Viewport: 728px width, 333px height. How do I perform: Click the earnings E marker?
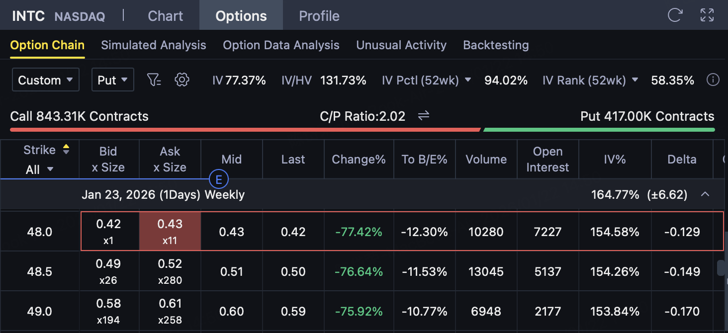point(218,179)
